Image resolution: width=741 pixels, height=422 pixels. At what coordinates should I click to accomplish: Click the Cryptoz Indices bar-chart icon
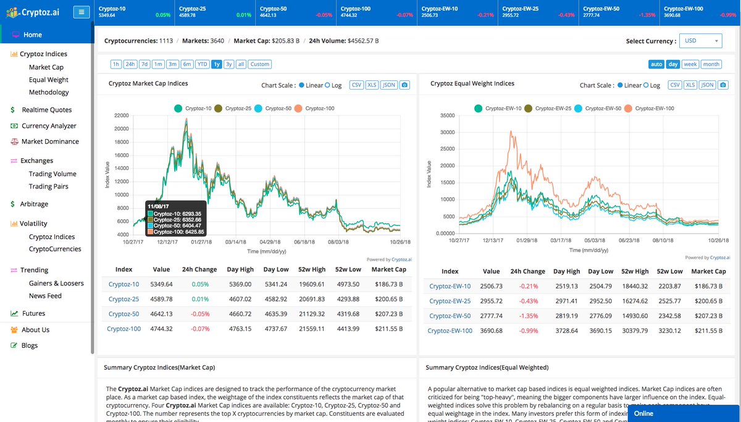point(14,54)
